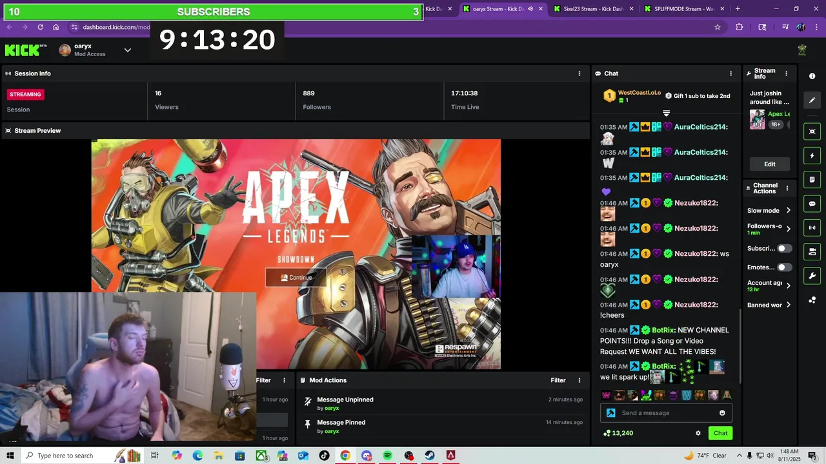The width and height of the screenshot is (826, 464).
Task: Click the info circle icon in right sidebar
Action: click(x=812, y=76)
